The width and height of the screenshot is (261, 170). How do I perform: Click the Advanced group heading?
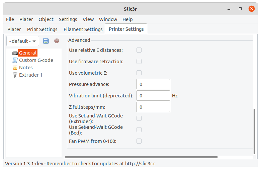click(79, 40)
